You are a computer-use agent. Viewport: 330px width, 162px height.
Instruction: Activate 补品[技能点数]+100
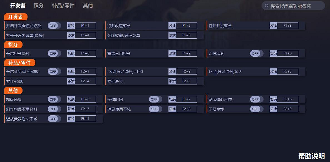[172, 71]
